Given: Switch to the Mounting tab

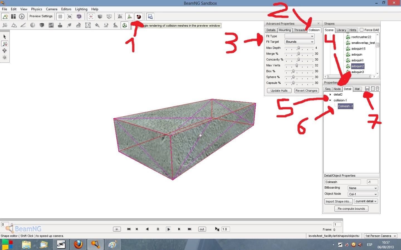Looking at the screenshot, I should 285,30.
